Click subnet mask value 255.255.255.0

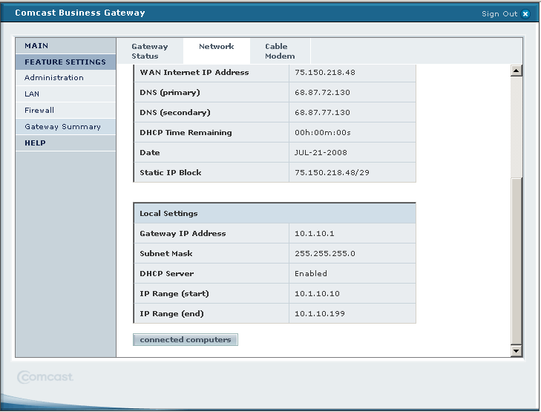click(324, 254)
